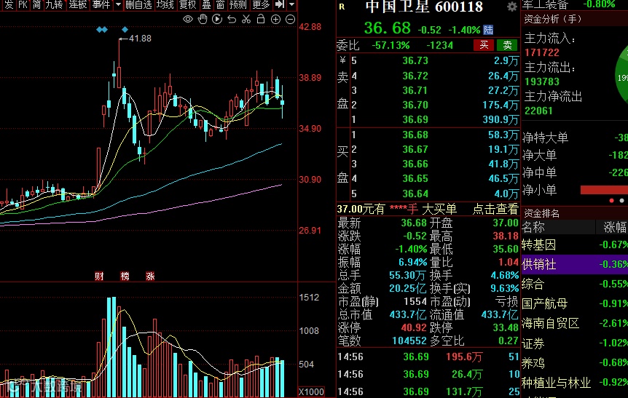Select the 养鸡 sector row
628x398 pixels.
[574, 363]
